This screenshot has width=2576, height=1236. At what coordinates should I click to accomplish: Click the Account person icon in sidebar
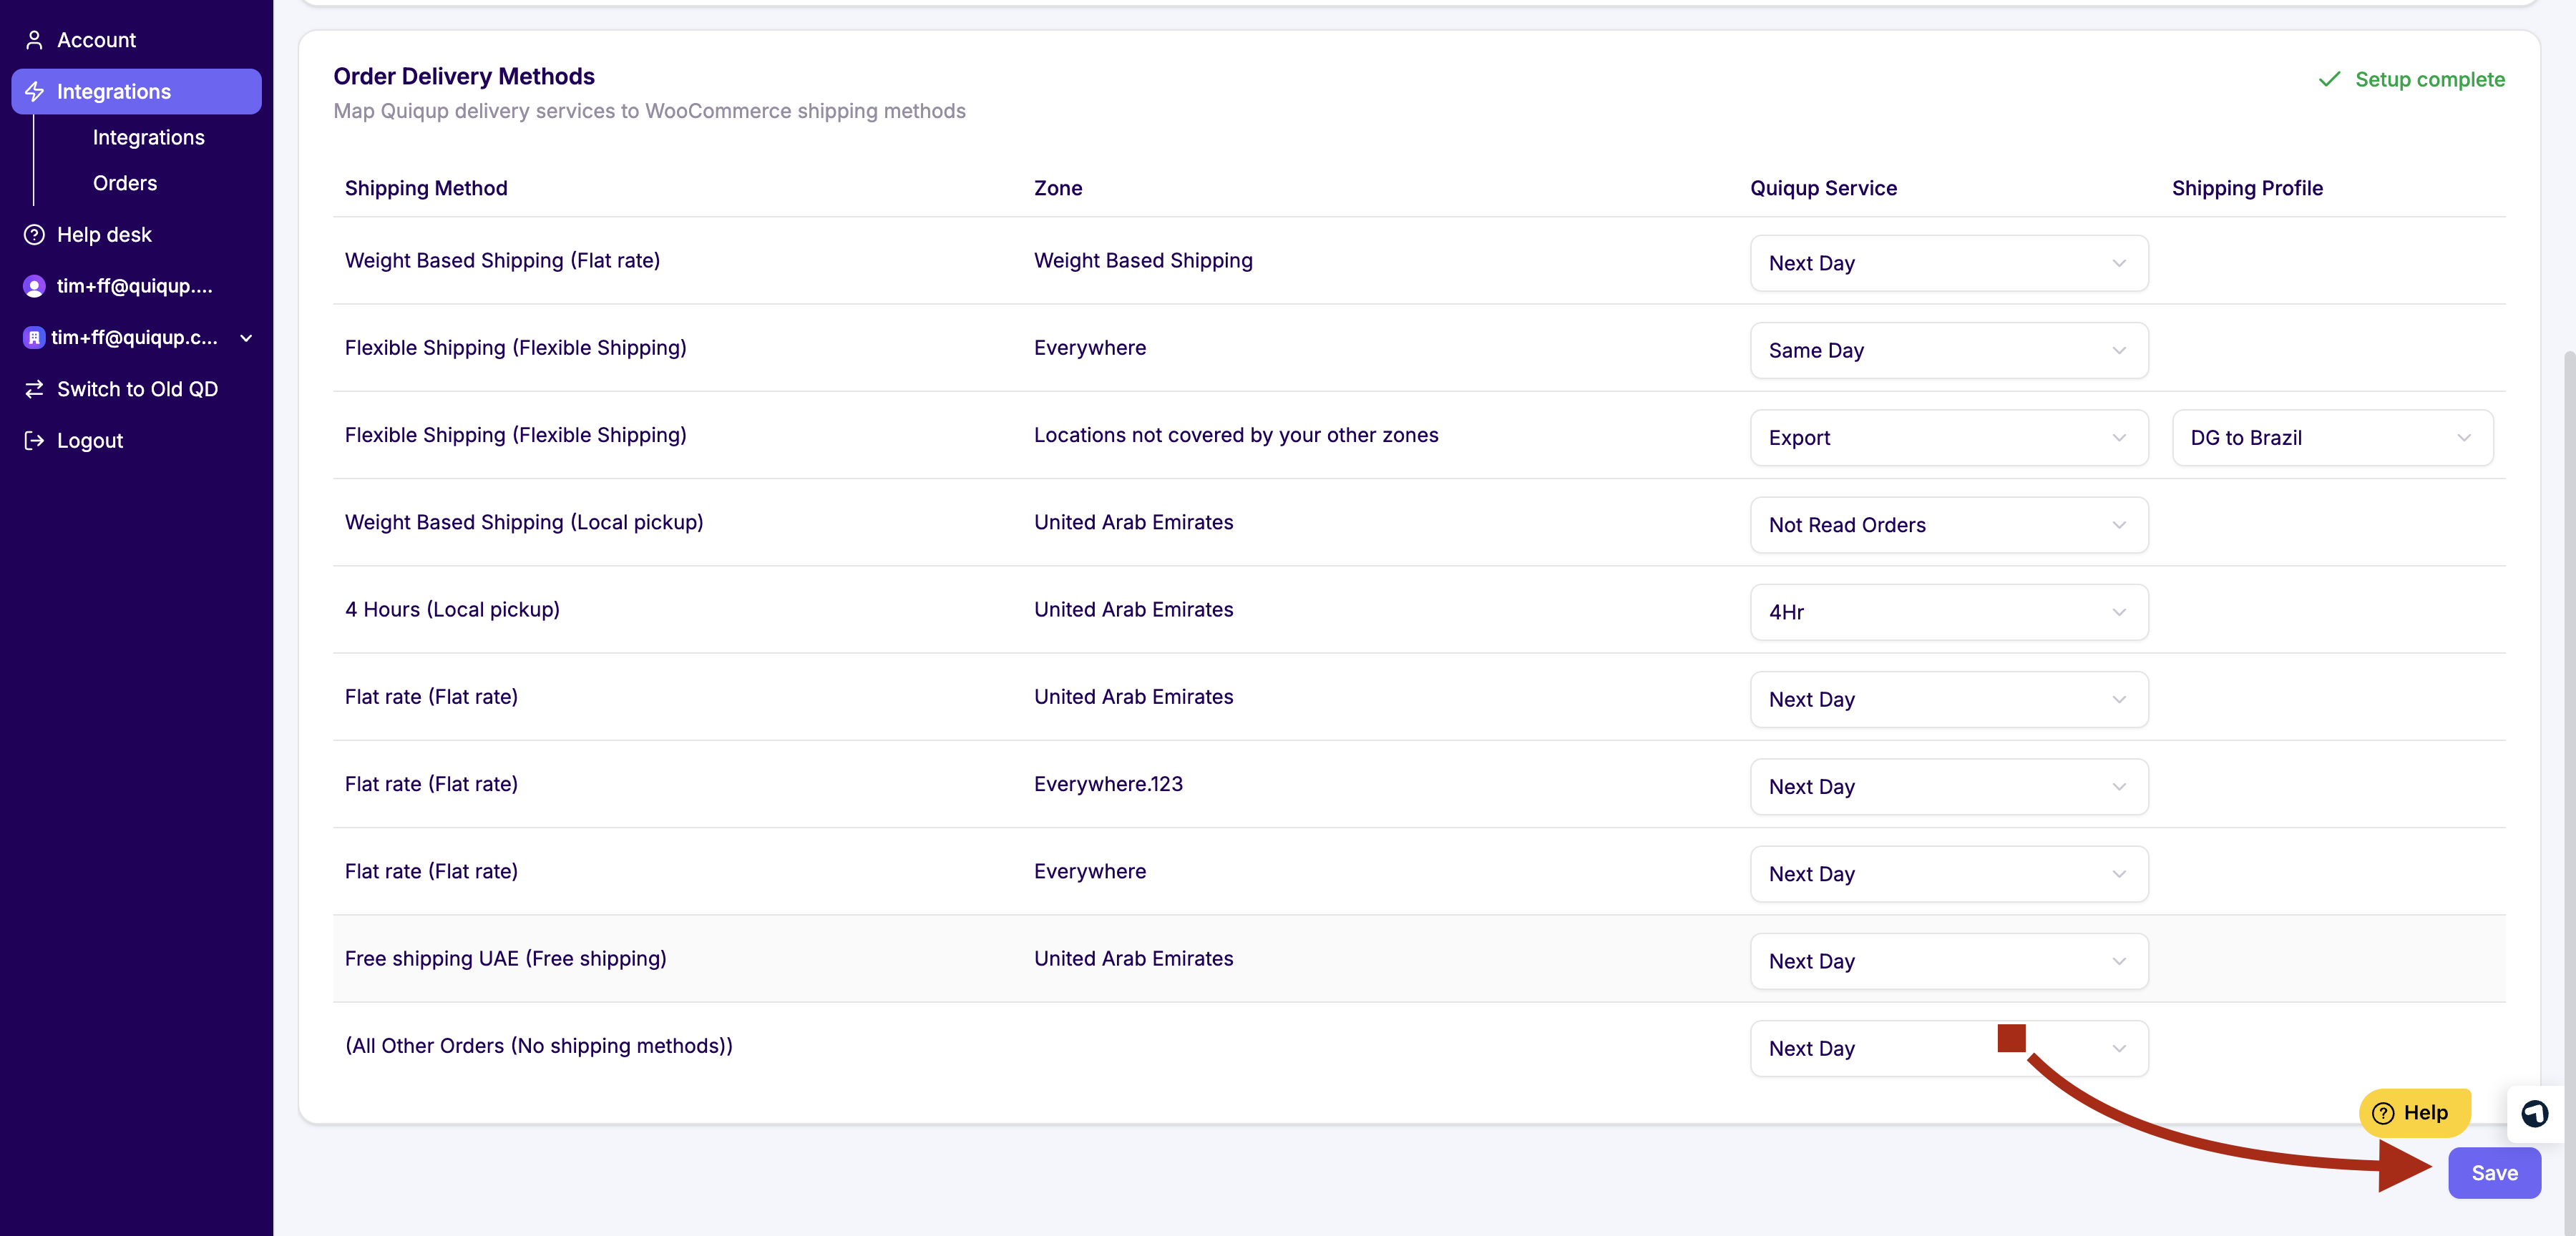pyautogui.click(x=34, y=40)
